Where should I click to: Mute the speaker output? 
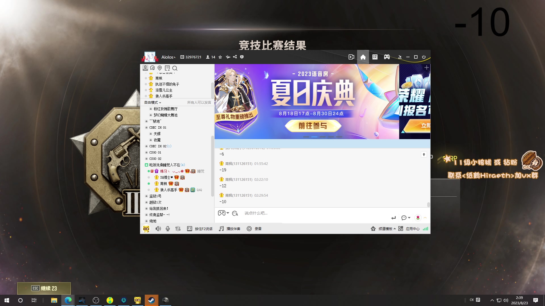[158, 229]
